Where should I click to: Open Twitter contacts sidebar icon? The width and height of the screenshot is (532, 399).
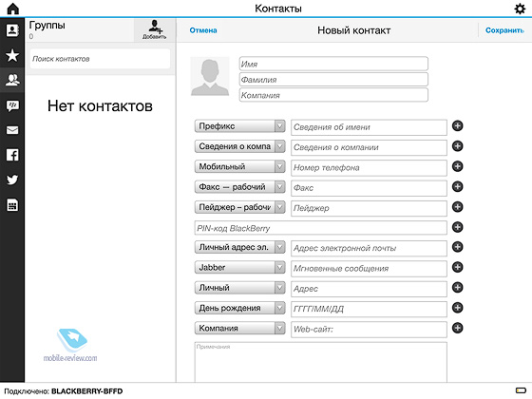[x=12, y=180]
